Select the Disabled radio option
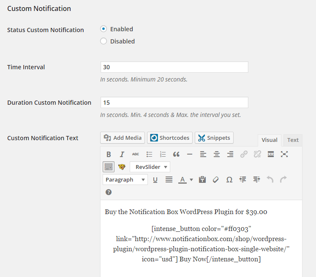 [104, 41]
